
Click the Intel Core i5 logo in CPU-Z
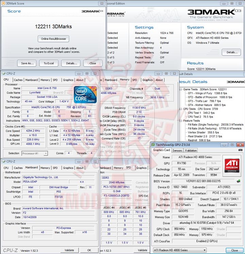click(x=85, y=95)
